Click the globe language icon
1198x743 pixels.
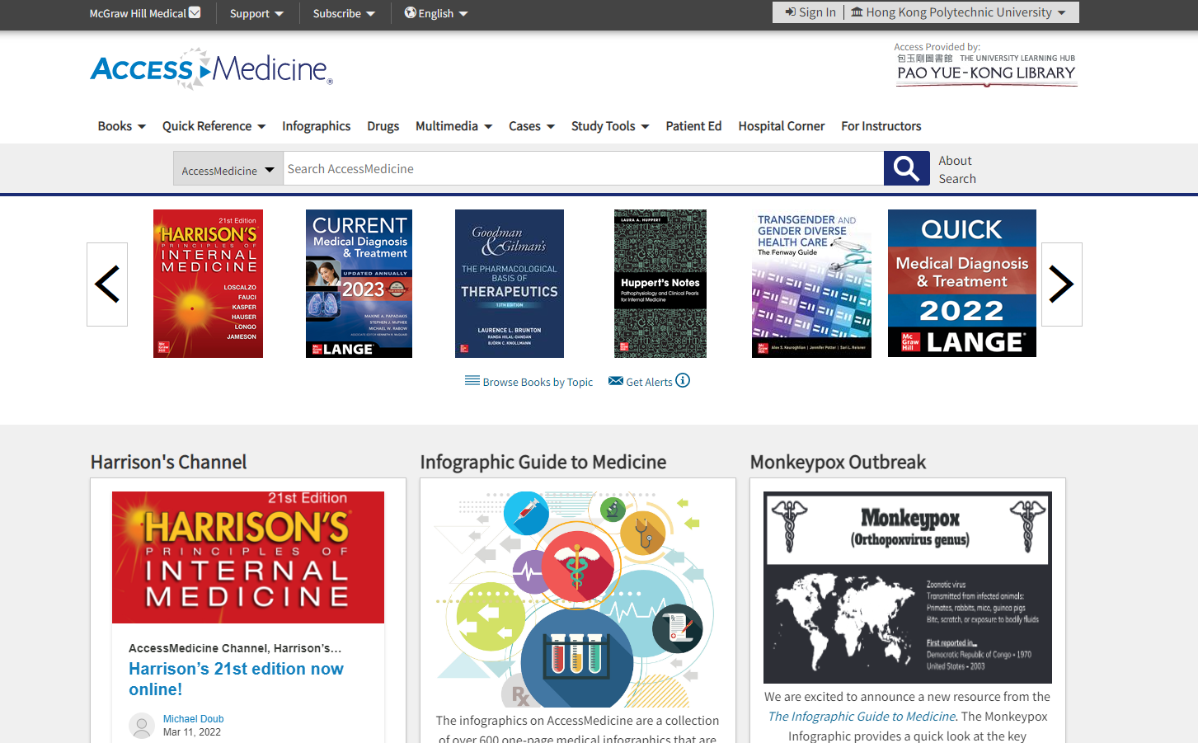[x=410, y=12]
